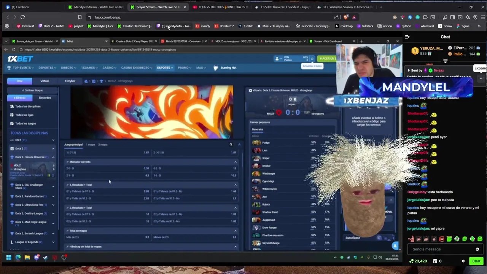487x274 pixels.
Task: Select Generales tab in heroes populares
Action: point(258,129)
